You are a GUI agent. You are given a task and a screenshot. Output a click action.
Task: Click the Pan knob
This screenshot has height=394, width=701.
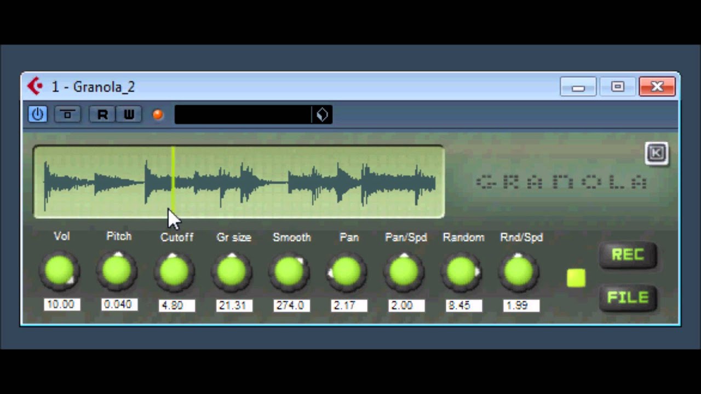(x=346, y=272)
